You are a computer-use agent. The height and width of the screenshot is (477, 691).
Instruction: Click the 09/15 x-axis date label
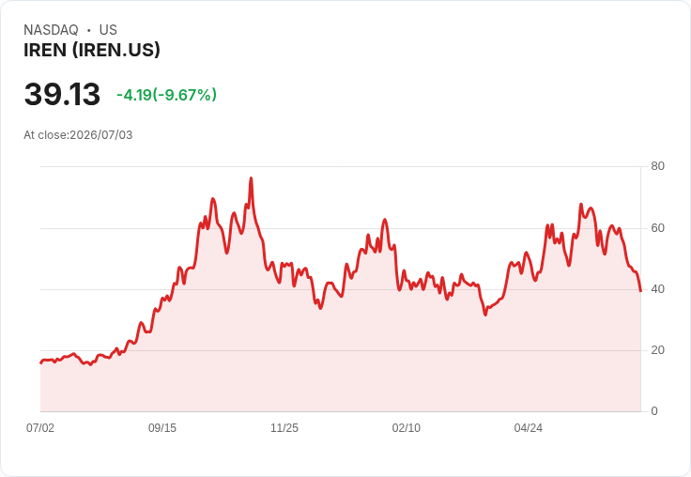click(x=162, y=427)
